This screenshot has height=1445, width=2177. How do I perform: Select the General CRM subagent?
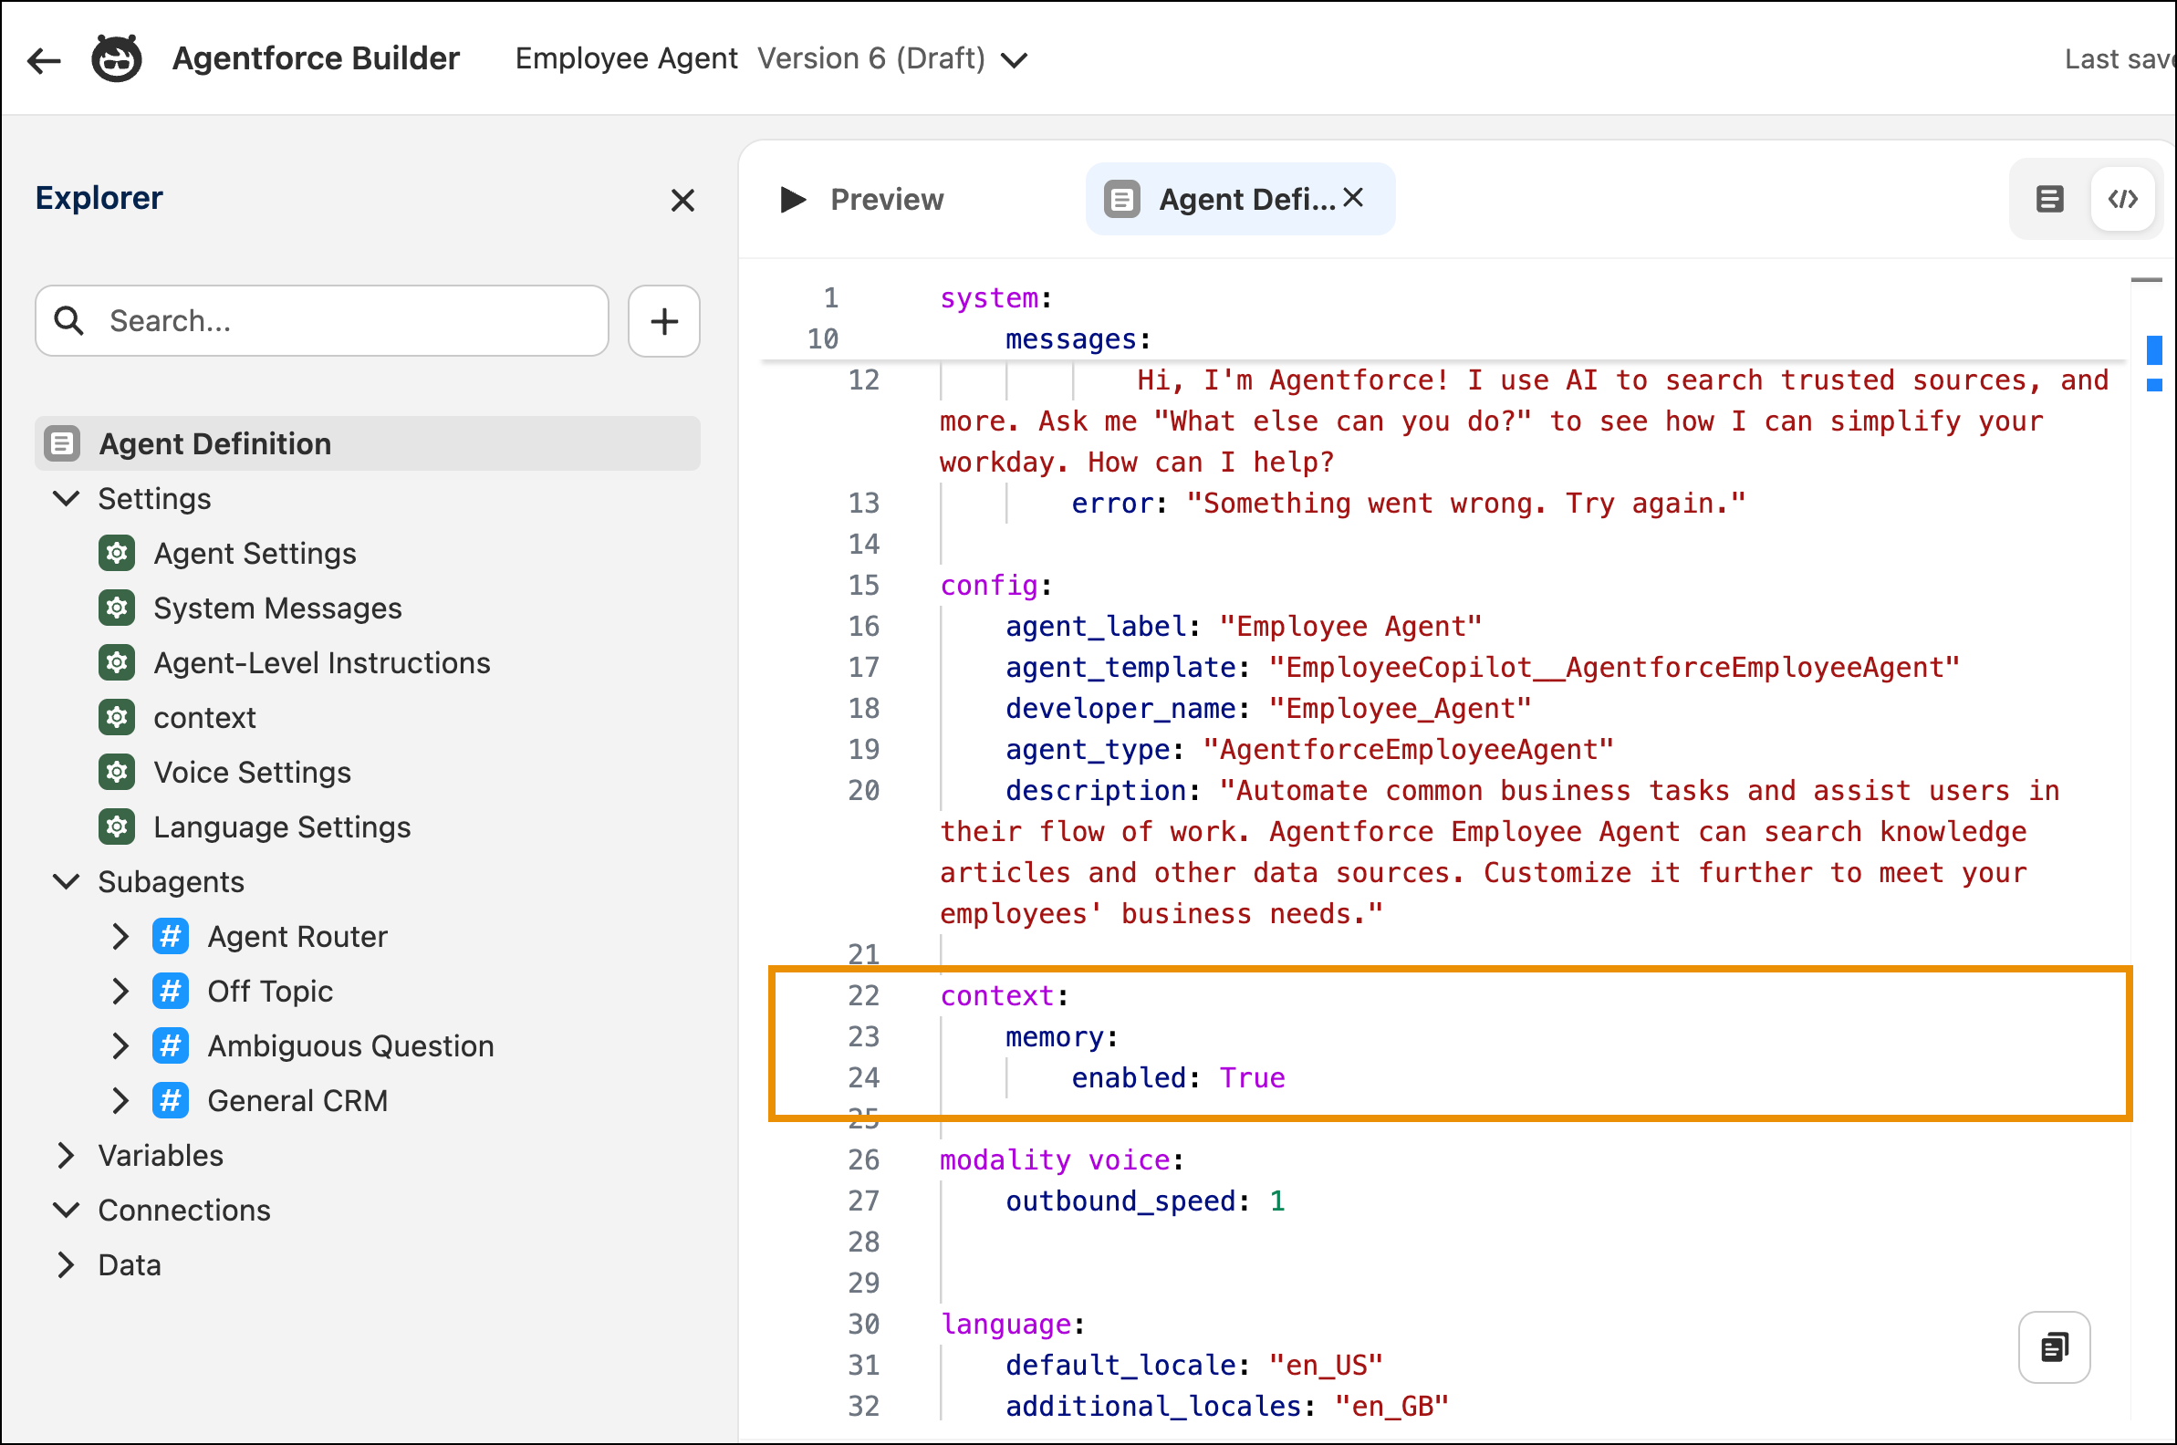(x=297, y=1100)
